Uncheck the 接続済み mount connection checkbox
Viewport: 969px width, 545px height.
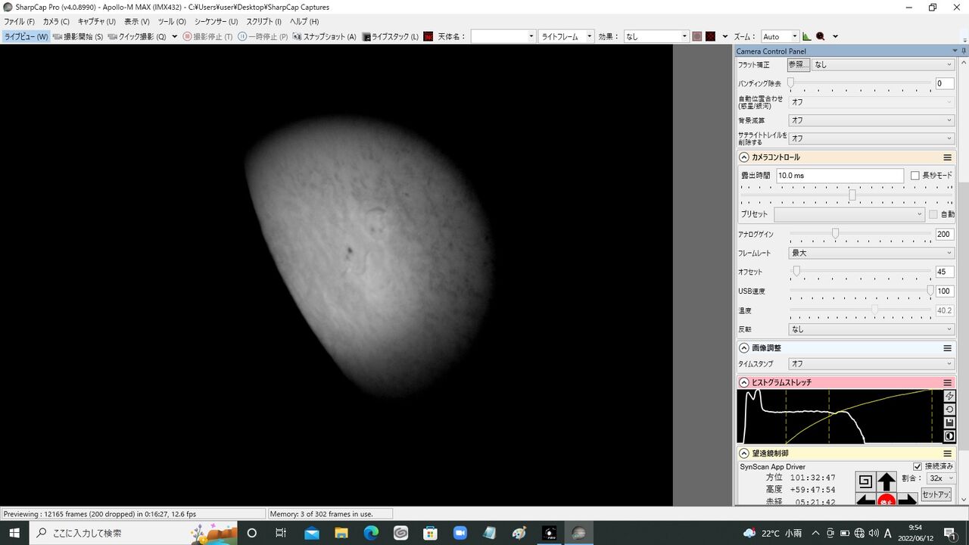918,466
